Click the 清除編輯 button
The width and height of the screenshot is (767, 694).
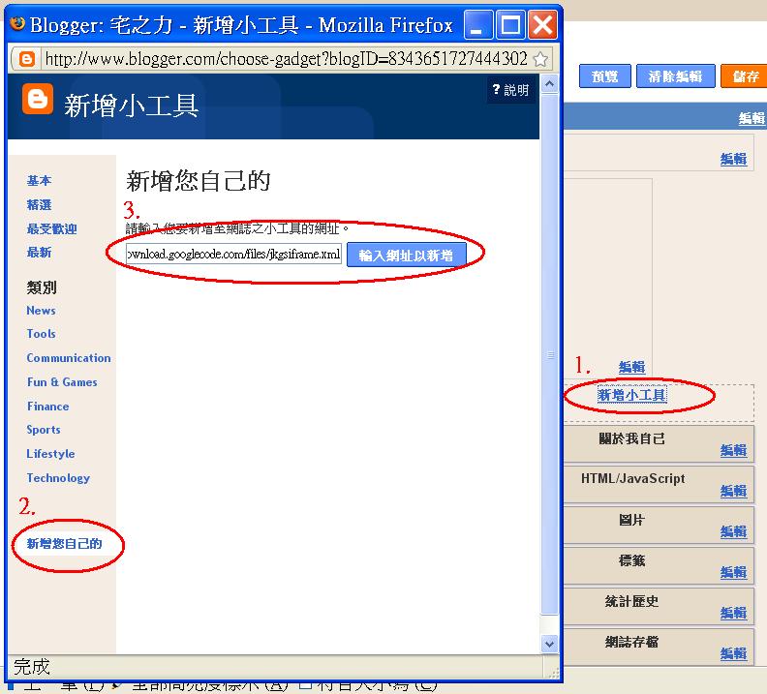(676, 76)
